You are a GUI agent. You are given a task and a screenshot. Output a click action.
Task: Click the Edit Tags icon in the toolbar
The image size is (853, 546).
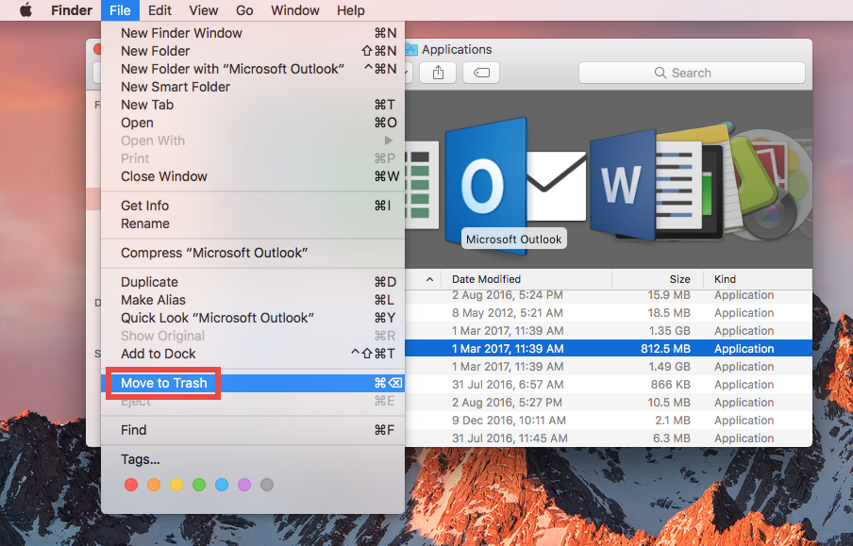click(x=480, y=73)
